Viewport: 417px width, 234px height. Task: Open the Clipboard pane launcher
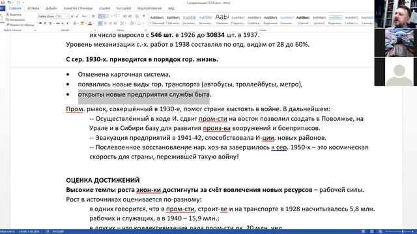pyautogui.click(x=35, y=31)
